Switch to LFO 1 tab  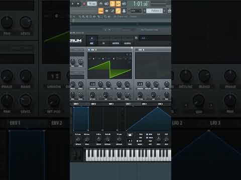(128, 104)
